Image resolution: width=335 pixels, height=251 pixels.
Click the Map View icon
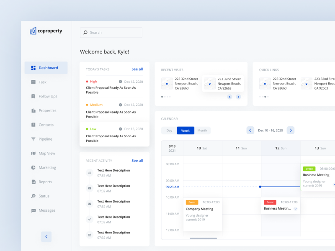33,153
